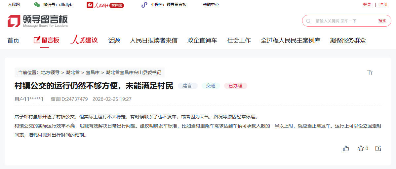
Task: Click 湖北省 in the breadcrumb
Action: coord(72,72)
